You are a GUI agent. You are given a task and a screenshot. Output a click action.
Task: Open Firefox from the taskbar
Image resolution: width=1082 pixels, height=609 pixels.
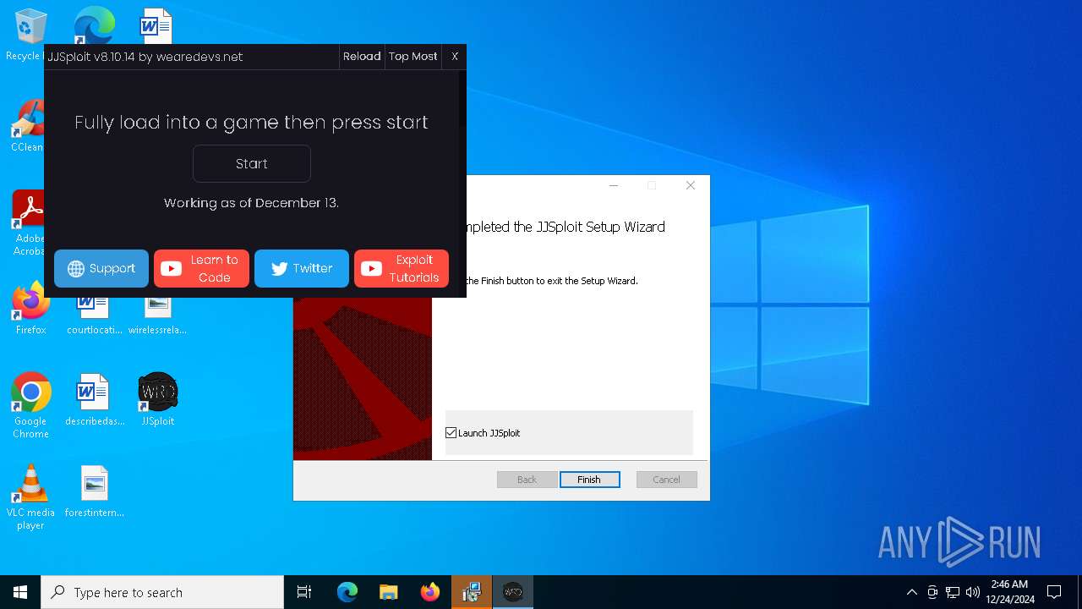[429, 592]
